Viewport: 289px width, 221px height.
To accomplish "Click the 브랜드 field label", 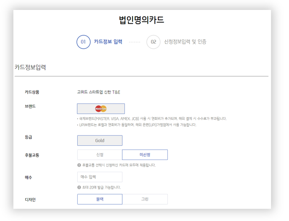I will point(30,106).
